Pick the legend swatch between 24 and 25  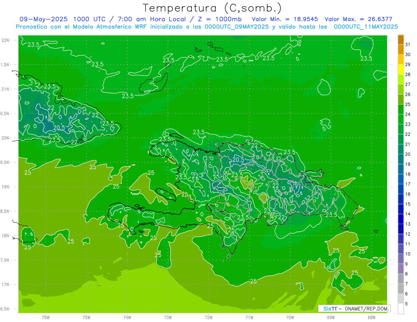click(x=401, y=109)
